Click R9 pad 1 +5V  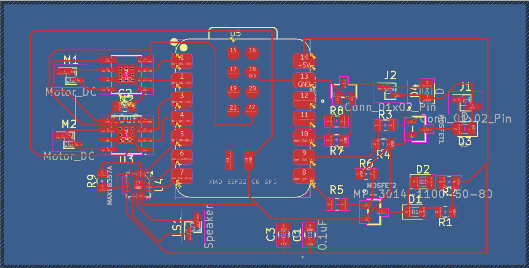click(x=102, y=188)
